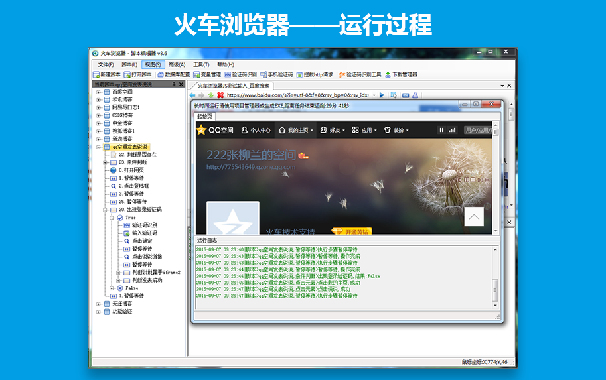This screenshot has width=606, height=380.
Task: Select the False condition branch node
Action: coord(131,288)
